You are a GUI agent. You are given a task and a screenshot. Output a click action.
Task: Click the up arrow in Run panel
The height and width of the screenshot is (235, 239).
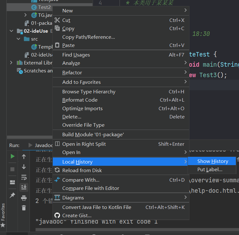pos(24,157)
